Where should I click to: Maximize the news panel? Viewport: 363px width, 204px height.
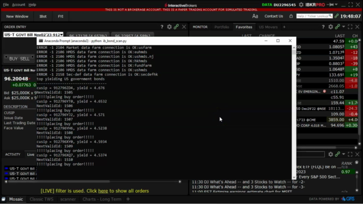click(x=350, y=154)
